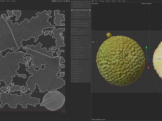The width and height of the screenshot is (162, 121).
Task: Open the Project dropdown in the UV editor
Action: click(x=56, y=1)
